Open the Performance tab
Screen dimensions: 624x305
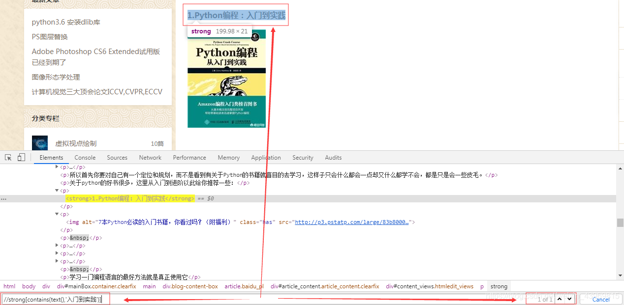point(189,158)
